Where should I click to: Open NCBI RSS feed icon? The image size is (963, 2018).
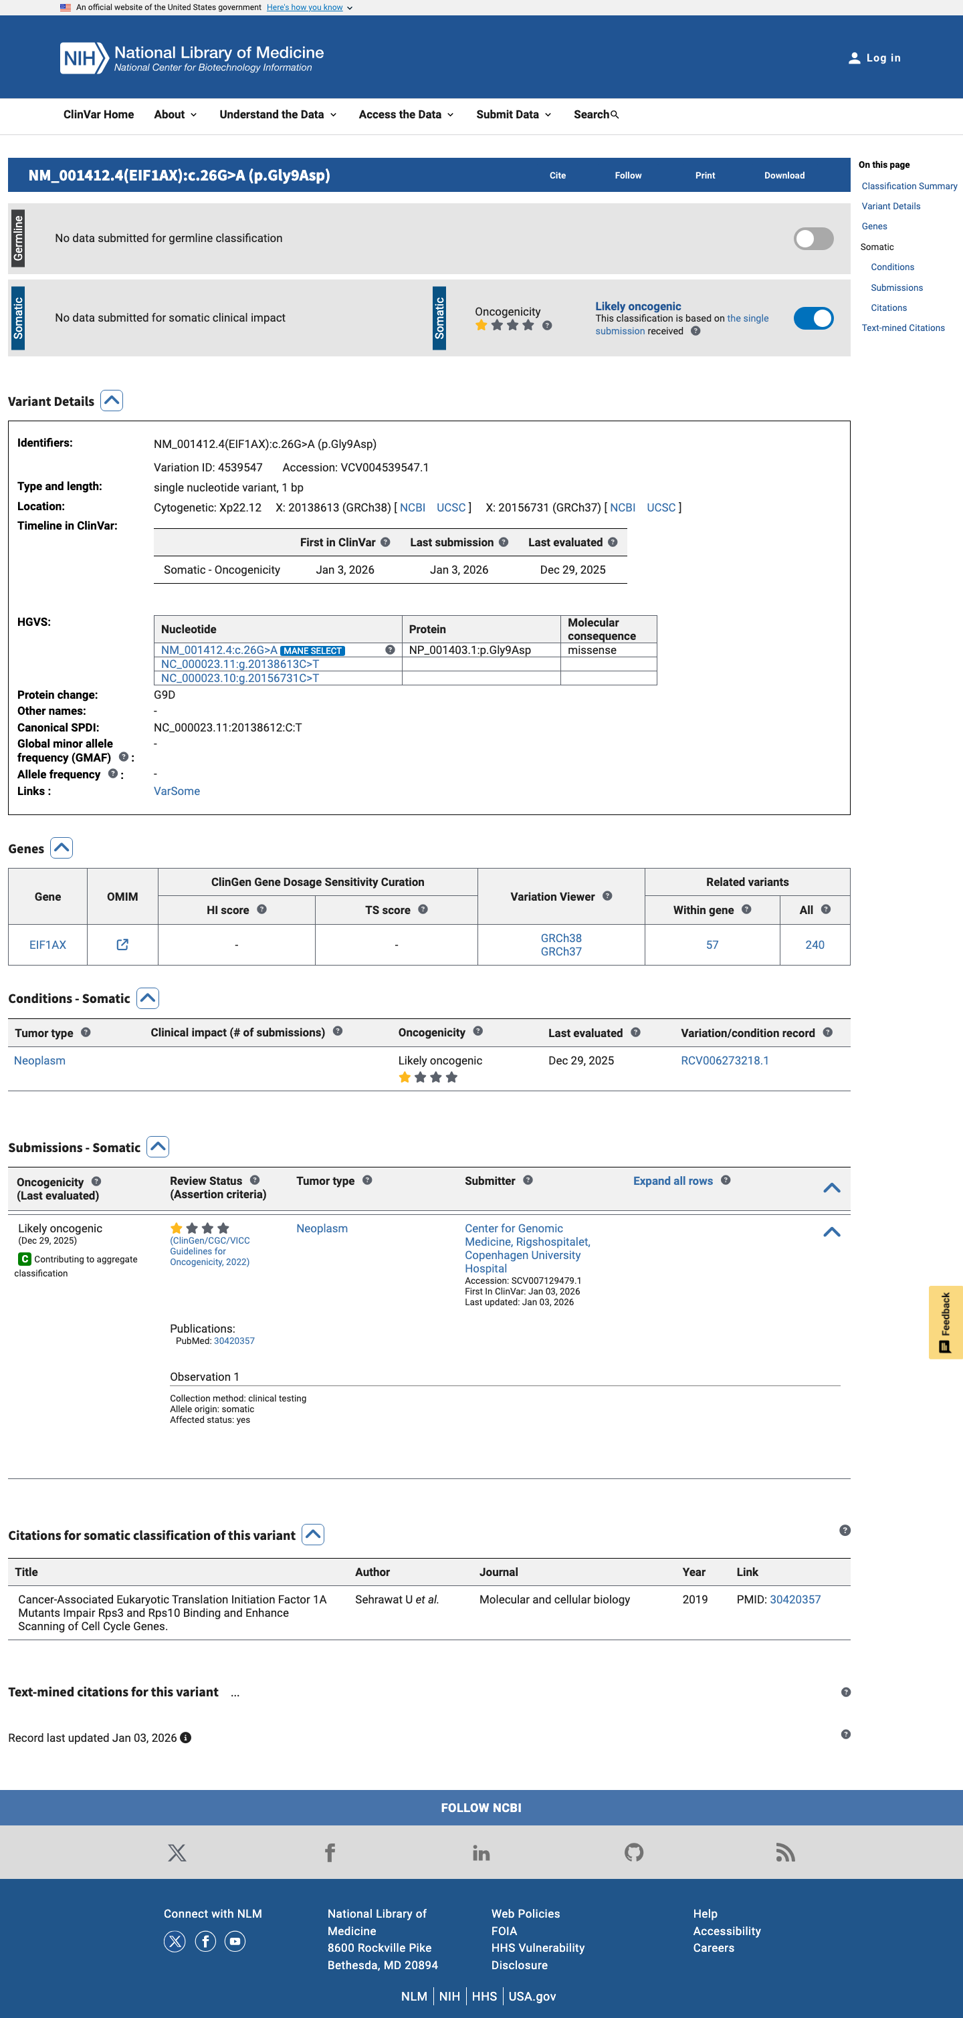click(x=785, y=1853)
